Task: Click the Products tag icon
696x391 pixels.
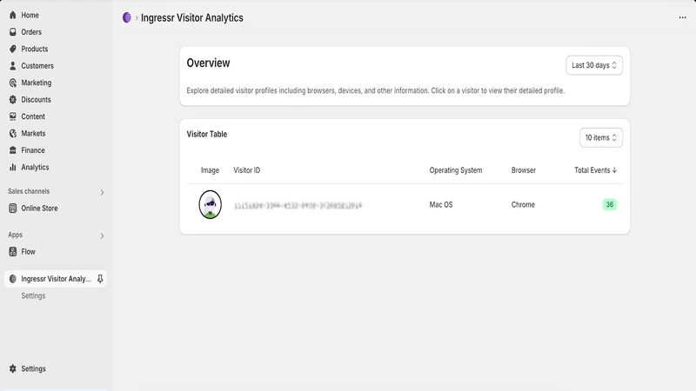Action: (13, 49)
